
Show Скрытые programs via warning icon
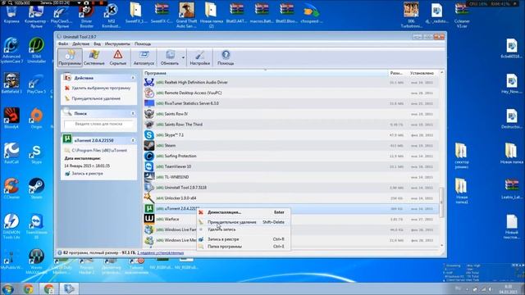[x=118, y=57]
